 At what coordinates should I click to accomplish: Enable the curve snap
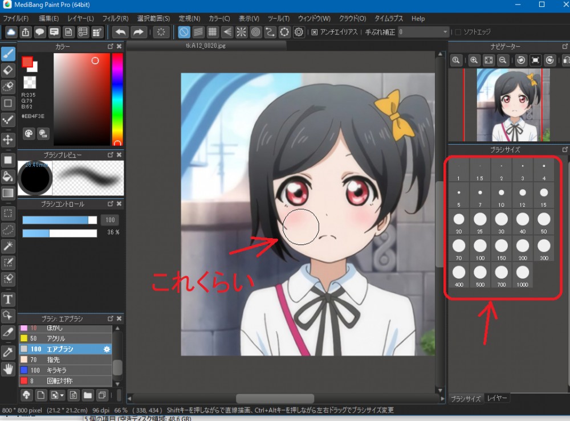270,32
